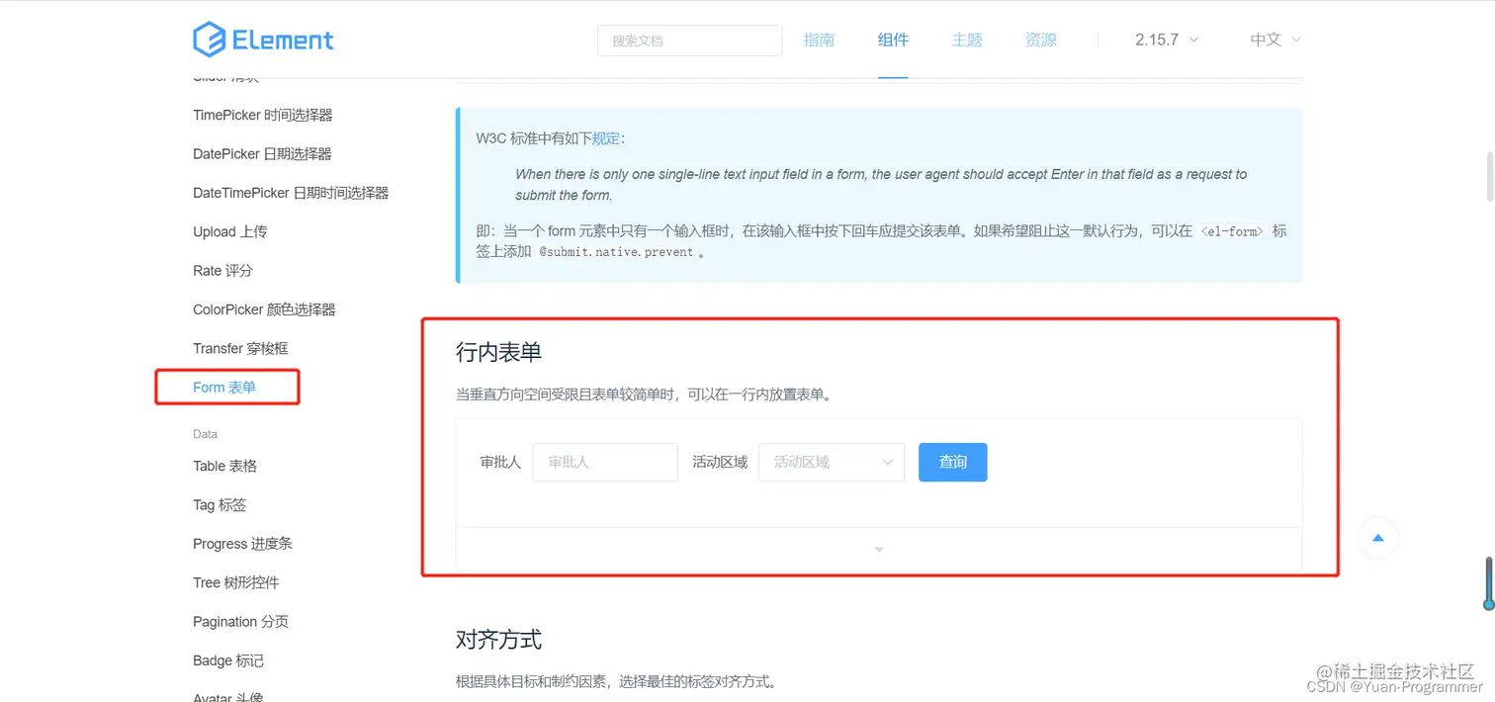This screenshot has height=702, width=1495.
Task: Open the Pagination 分页 component documentation
Action: pos(241,621)
